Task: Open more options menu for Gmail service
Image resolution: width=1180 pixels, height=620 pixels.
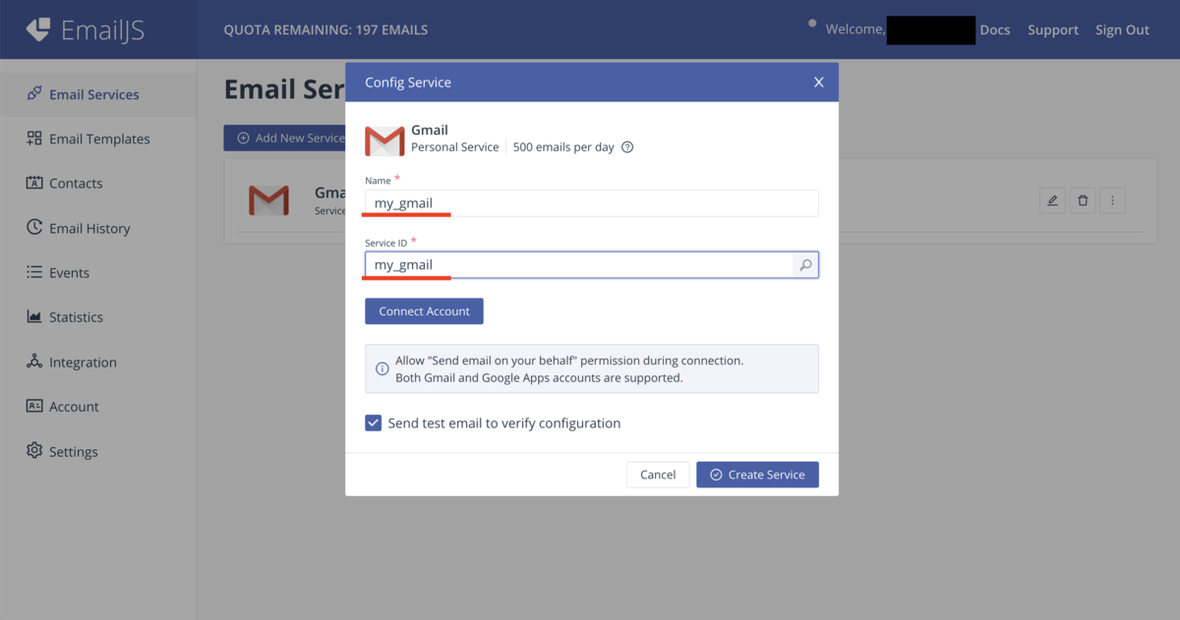Action: coord(1112,200)
